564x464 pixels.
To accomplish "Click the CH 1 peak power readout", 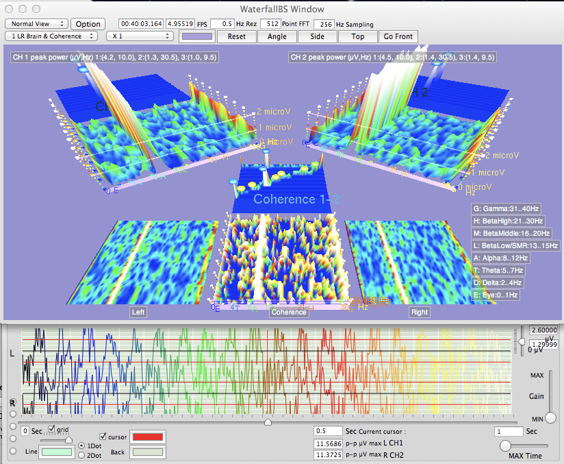I will (114, 58).
